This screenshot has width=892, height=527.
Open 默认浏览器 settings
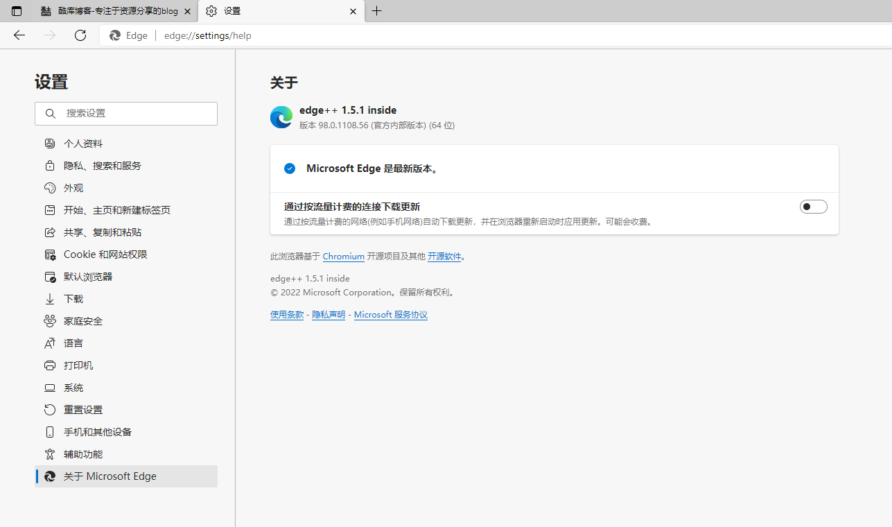[x=87, y=276]
